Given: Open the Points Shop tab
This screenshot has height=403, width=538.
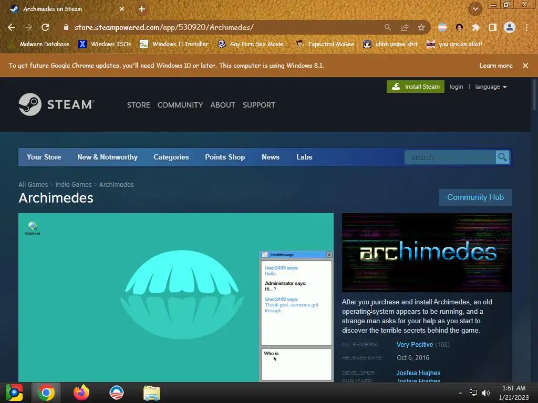Looking at the screenshot, I should point(225,157).
